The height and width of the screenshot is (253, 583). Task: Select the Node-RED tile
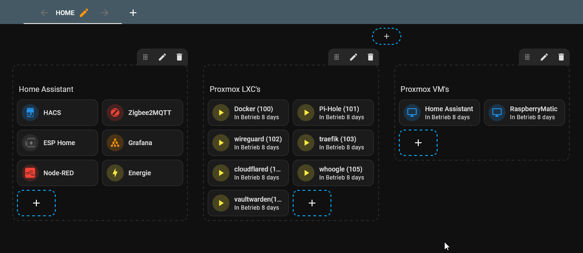click(x=58, y=173)
